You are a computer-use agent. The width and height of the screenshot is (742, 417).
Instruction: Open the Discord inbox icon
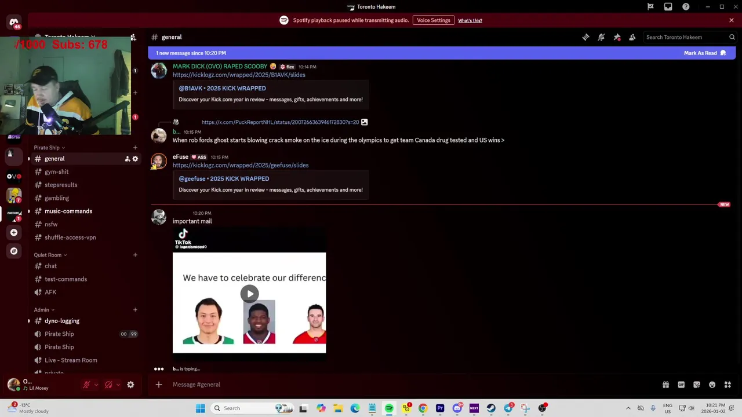click(668, 7)
